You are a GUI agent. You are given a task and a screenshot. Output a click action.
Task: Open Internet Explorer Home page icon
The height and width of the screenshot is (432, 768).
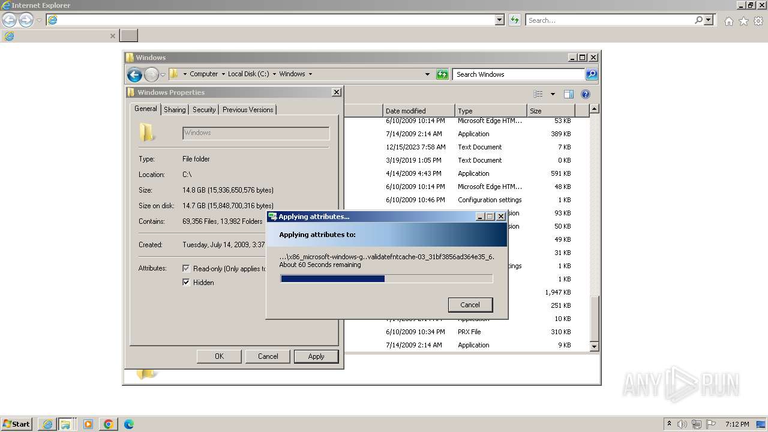[728, 21]
